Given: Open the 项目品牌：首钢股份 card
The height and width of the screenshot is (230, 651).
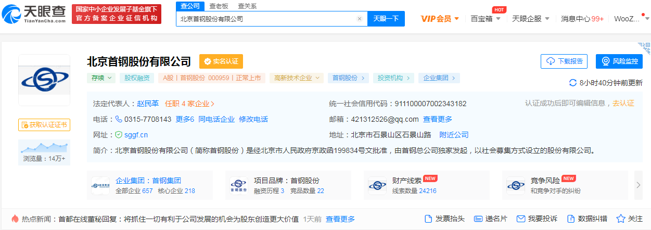Looking at the screenshot, I should coord(288,185).
